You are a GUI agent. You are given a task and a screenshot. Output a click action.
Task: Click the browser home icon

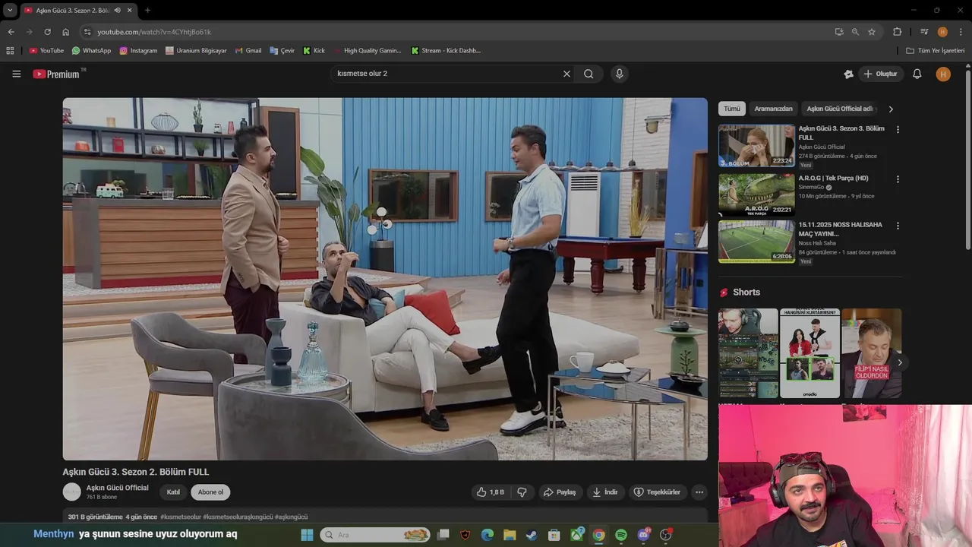65,32
